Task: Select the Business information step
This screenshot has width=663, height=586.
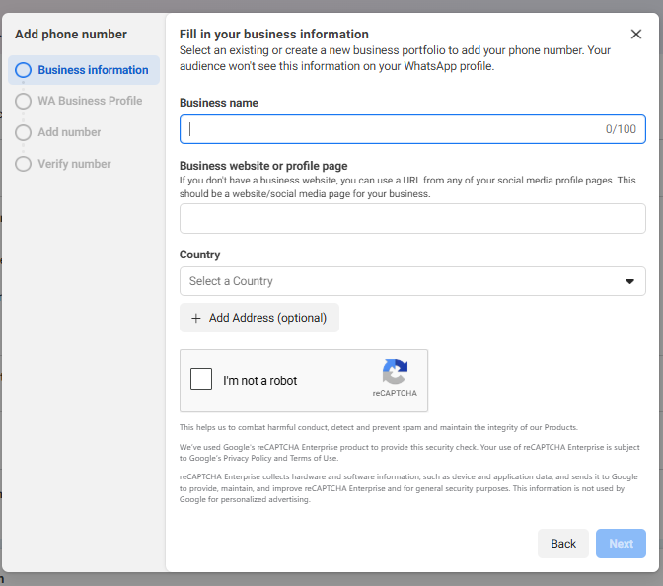Action: point(84,70)
